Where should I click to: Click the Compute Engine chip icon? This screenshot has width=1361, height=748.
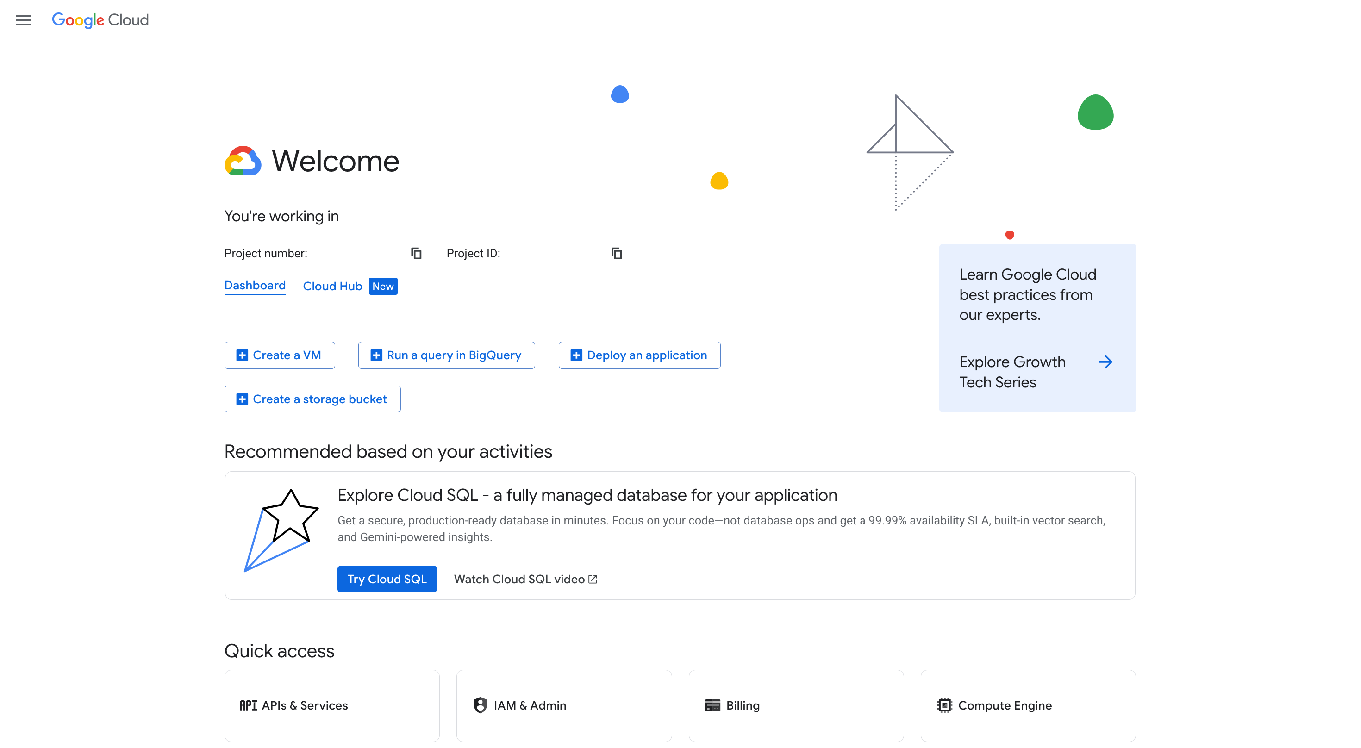click(945, 705)
